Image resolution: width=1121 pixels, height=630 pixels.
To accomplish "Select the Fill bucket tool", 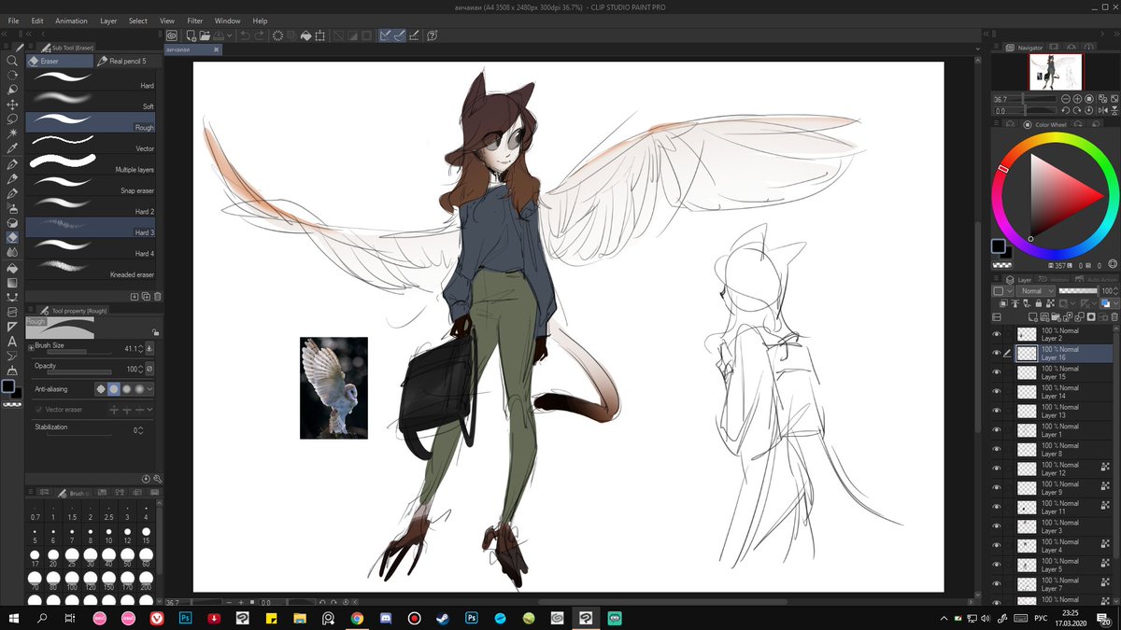I will coord(13,267).
